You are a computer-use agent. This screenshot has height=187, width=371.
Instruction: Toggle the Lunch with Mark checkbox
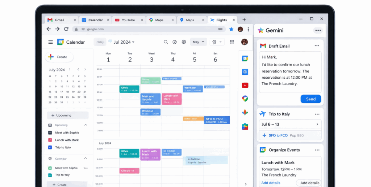pyautogui.click(x=50, y=140)
